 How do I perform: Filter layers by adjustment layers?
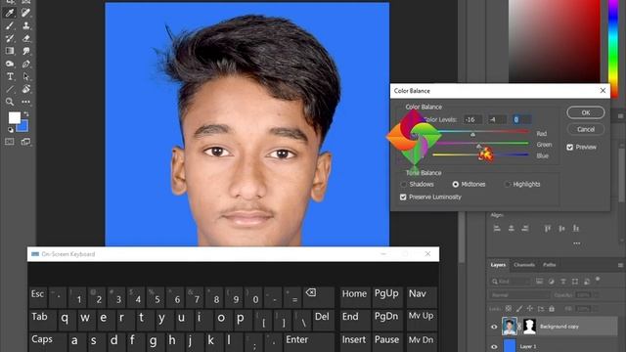(x=552, y=282)
